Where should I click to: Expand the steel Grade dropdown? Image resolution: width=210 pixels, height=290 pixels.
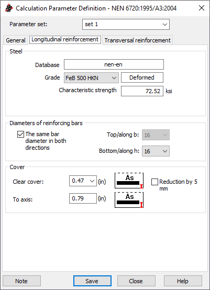click(91, 78)
